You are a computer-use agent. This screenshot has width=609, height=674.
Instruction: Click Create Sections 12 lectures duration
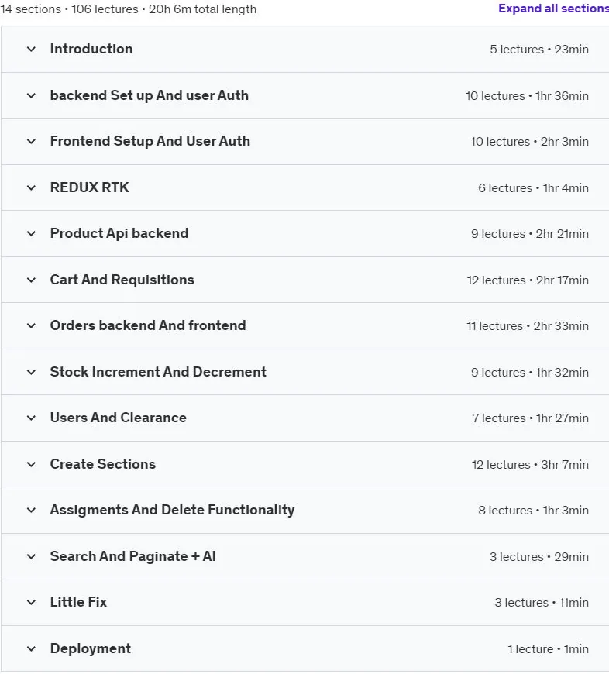(x=530, y=465)
